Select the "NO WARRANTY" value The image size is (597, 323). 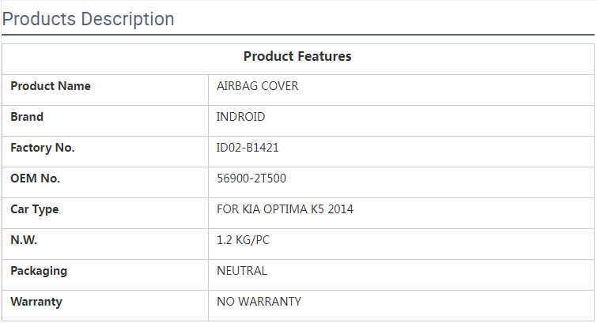(259, 302)
